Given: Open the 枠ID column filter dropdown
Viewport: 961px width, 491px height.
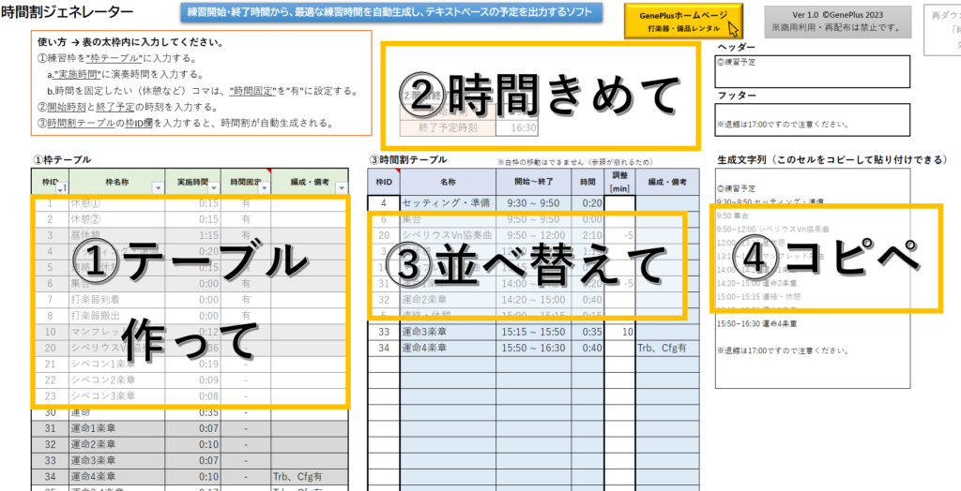Looking at the screenshot, I should click(61, 188).
